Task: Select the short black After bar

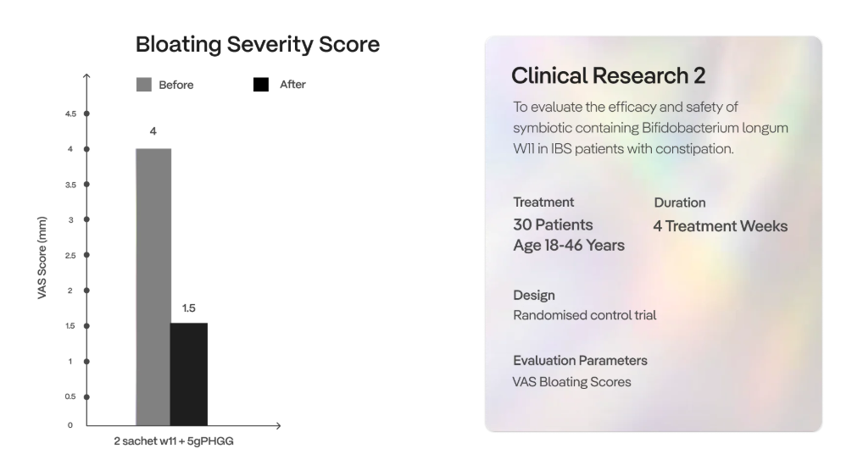Action: (189, 374)
